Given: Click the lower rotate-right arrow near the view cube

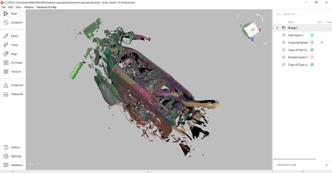Looking at the screenshot, I should click(x=262, y=19).
